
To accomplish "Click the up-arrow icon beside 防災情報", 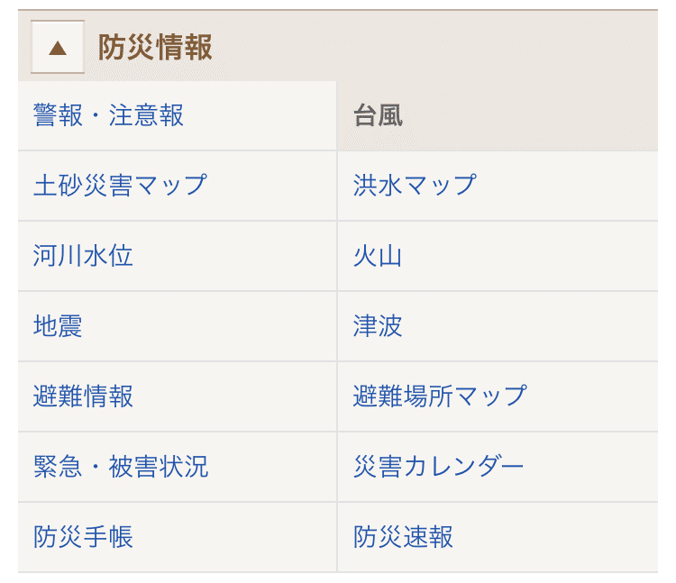I will point(58,47).
